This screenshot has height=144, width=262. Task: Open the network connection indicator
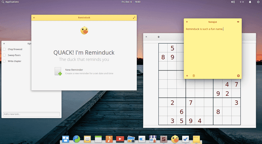point(242,2)
